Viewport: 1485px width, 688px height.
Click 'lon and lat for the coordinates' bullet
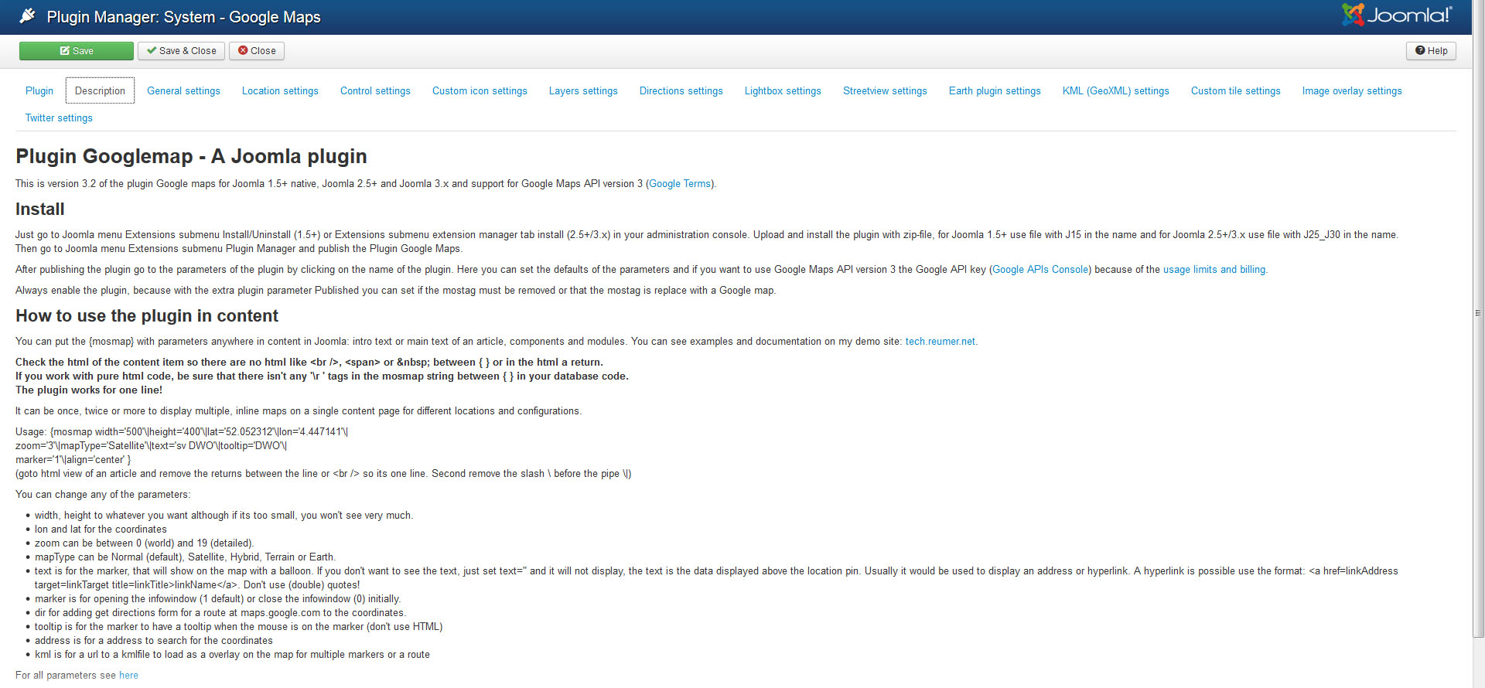tap(101, 530)
